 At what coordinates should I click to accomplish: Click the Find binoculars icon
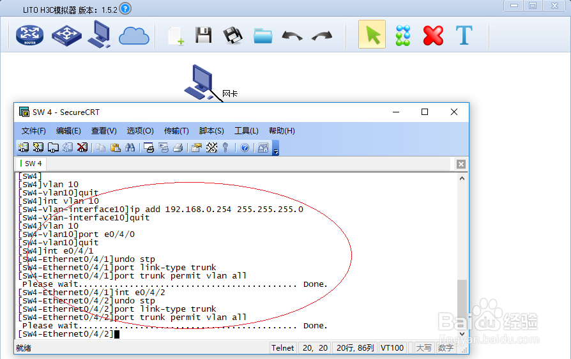130,148
